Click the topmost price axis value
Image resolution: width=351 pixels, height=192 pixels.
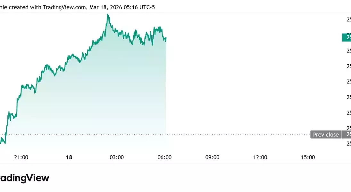[x=348, y=20]
